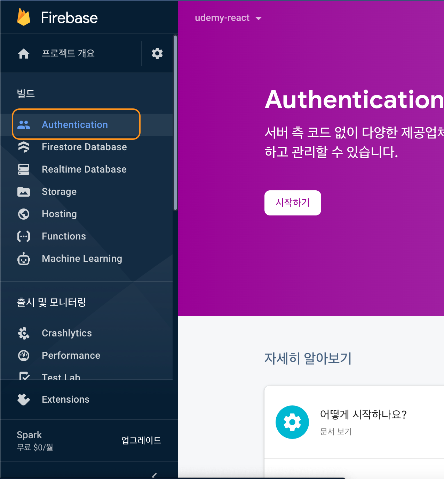Click the 문서 보기 link
This screenshot has height=479, width=444.
tap(336, 432)
